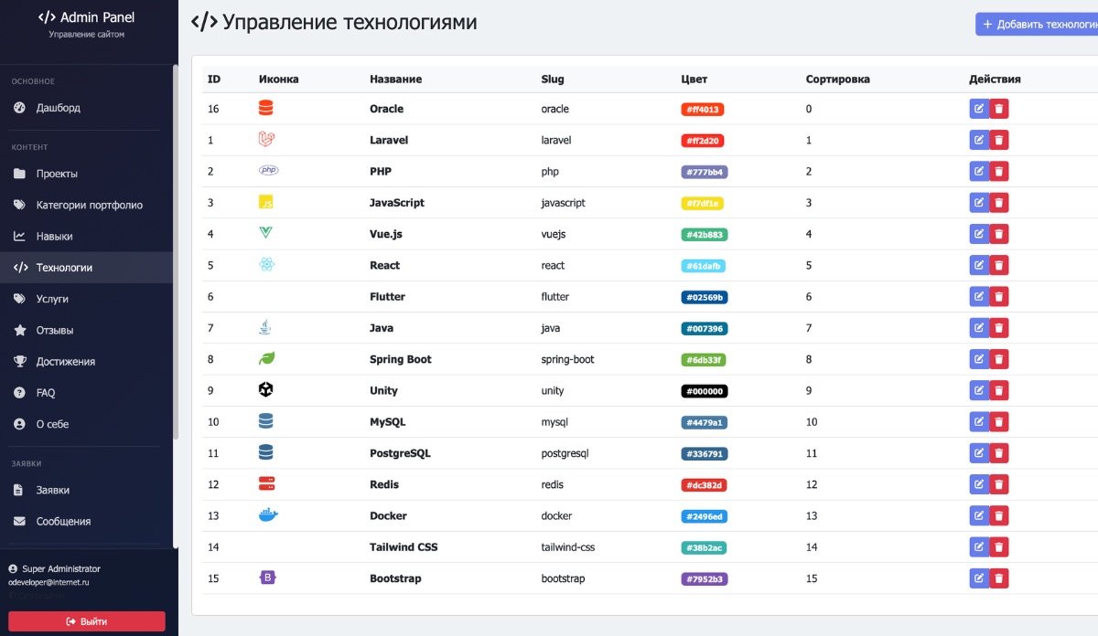This screenshot has height=636, width=1098.
Task: Edit the MySQL technology
Action: click(x=979, y=421)
